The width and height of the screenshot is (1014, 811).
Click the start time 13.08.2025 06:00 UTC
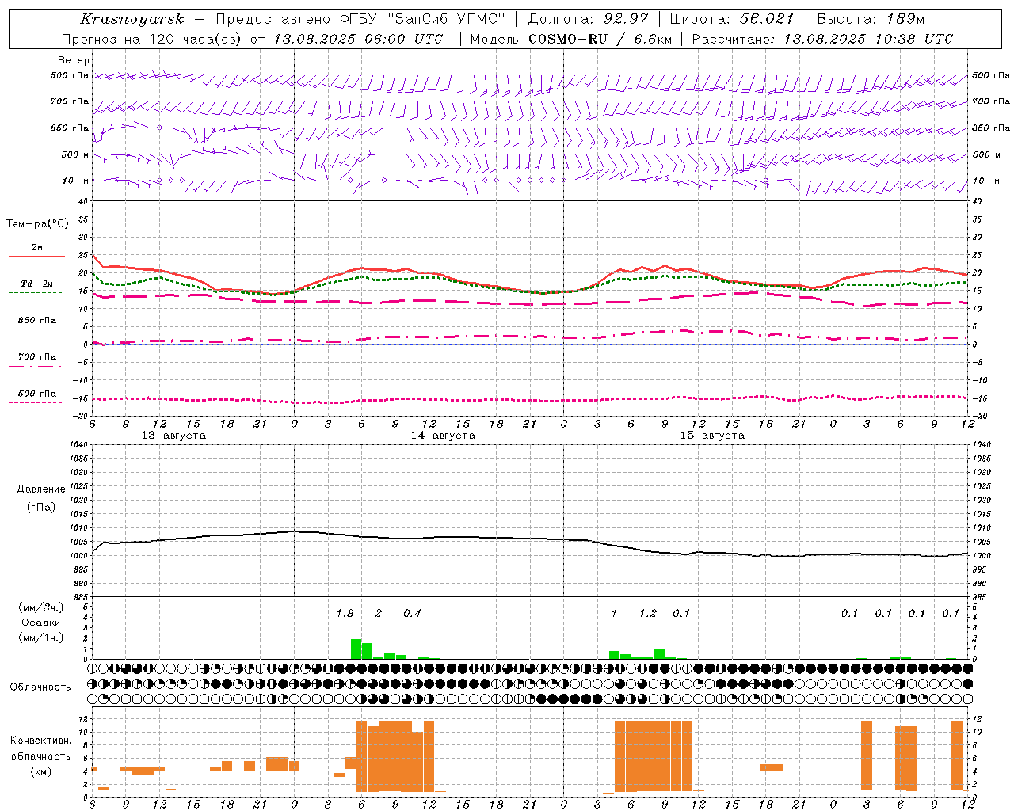coord(358,39)
